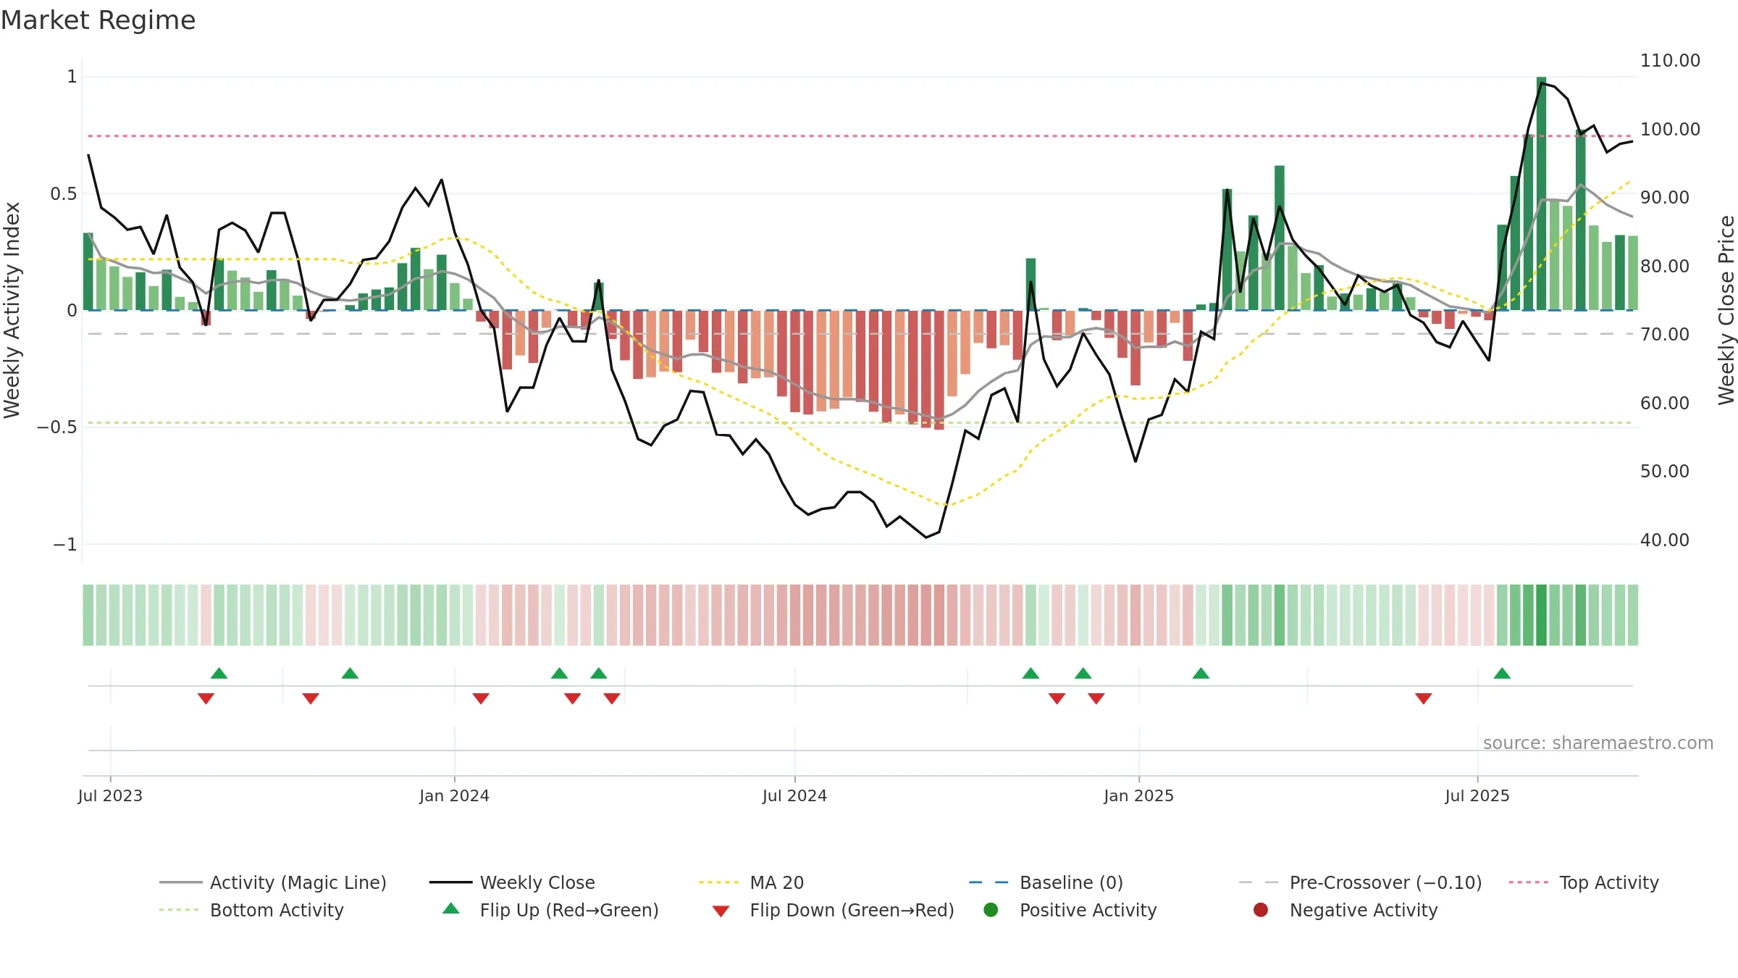Screen dimensions: 1738x978
Task: Toggle the Top Activity legend entry
Action: point(1584,882)
